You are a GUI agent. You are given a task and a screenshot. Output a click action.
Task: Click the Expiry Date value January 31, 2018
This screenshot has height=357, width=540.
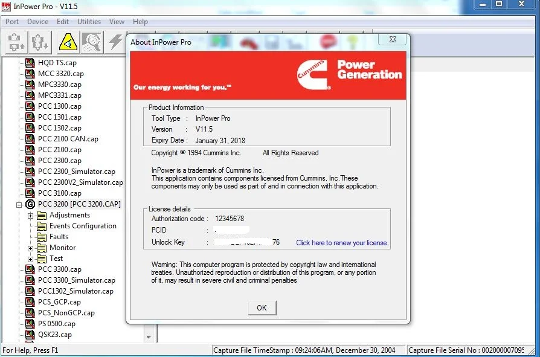(x=220, y=141)
